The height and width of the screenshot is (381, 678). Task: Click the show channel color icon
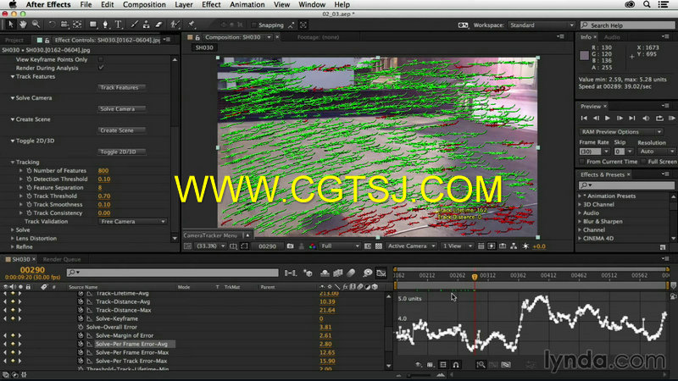point(312,246)
